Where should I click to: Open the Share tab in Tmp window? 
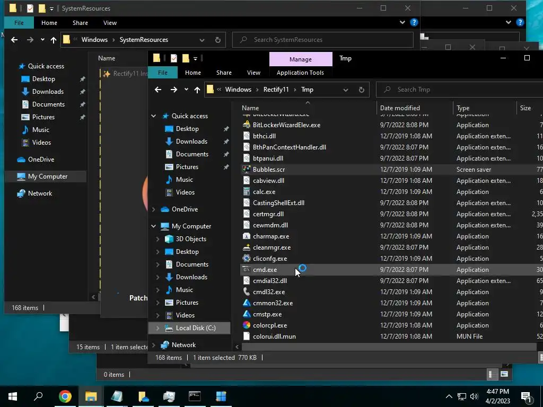click(224, 73)
